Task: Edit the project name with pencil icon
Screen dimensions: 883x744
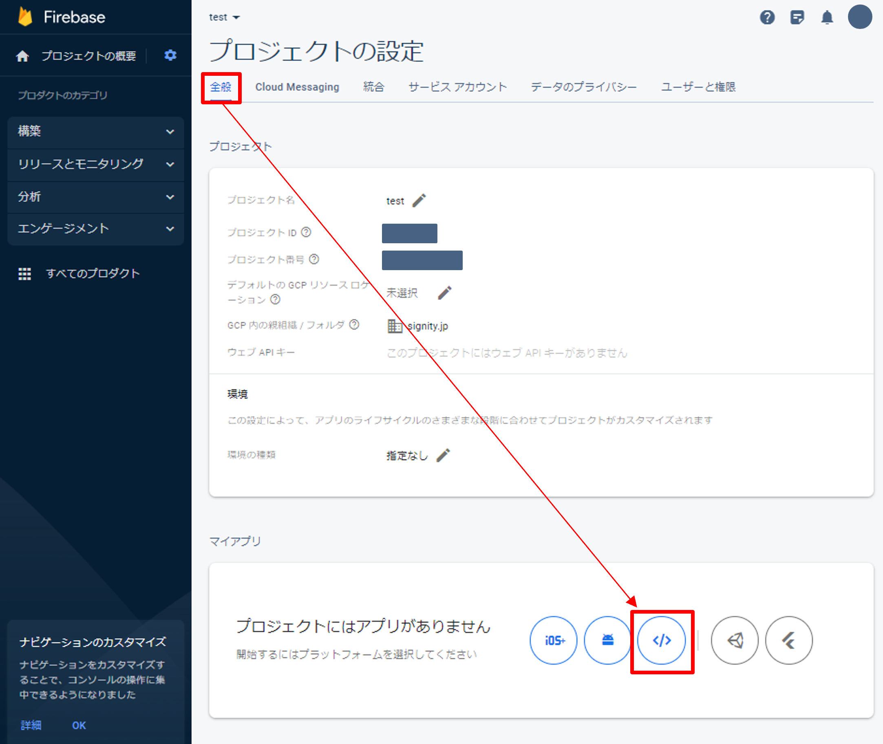Action: [x=419, y=200]
